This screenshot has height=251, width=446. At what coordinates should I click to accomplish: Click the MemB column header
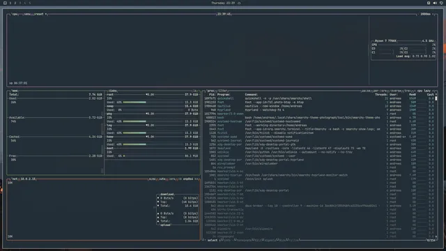coord(413,95)
